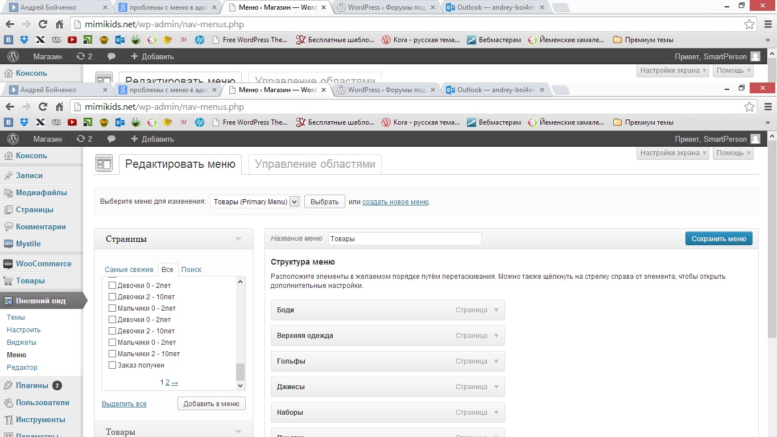Collapse the Страницы panel with its arrow
Image resolution: width=777 pixels, height=437 pixels.
(238, 240)
